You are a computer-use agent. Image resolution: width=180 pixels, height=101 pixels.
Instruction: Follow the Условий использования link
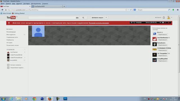(99, 23)
